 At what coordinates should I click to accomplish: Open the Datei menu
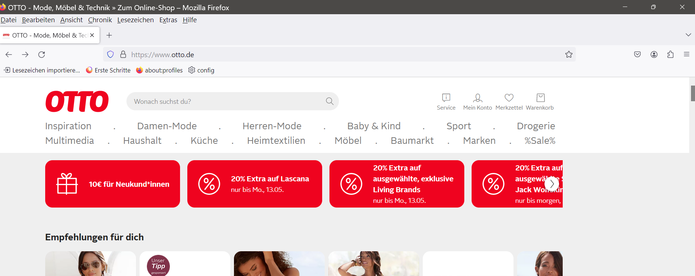coord(8,20)
